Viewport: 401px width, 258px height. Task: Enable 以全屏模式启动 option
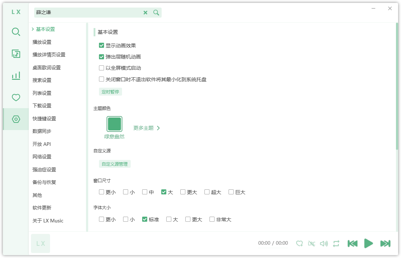pyautogui.click(x=101, y=68)
